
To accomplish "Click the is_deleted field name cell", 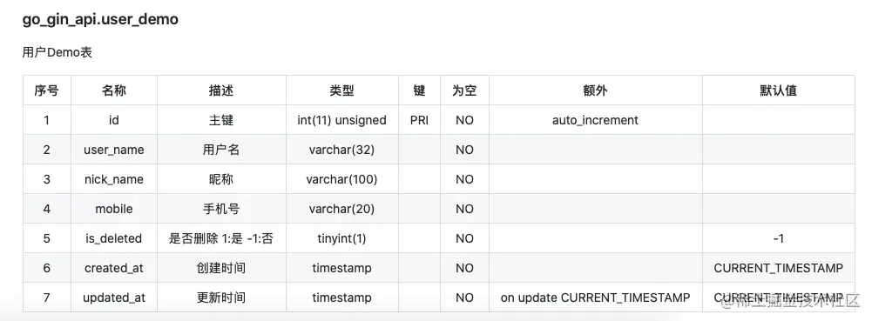I will [114, 238].
